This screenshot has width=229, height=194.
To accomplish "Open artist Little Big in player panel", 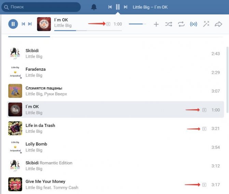I will click(x=63, y=26).
